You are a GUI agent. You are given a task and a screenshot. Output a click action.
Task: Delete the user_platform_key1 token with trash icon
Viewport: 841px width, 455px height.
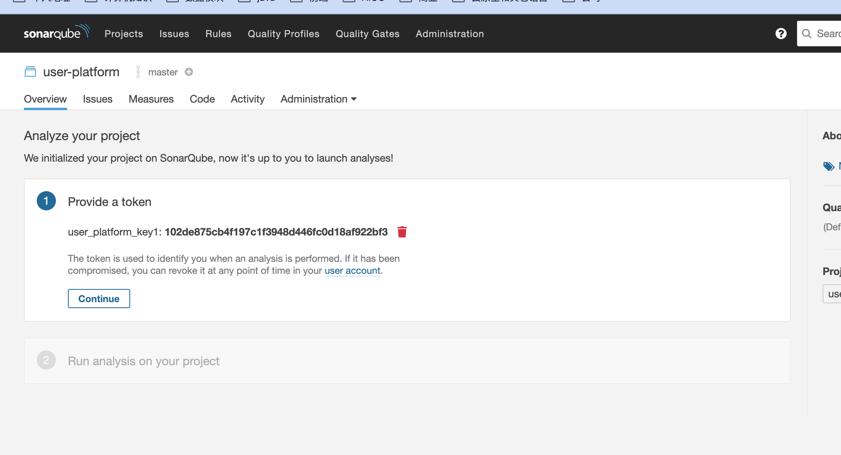coord(402,232)
